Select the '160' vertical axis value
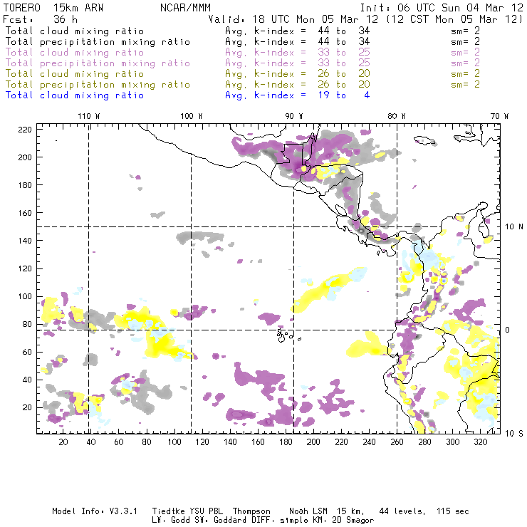Screen dimensions: 527x527 pyautogui.click(x=25, y=213)
